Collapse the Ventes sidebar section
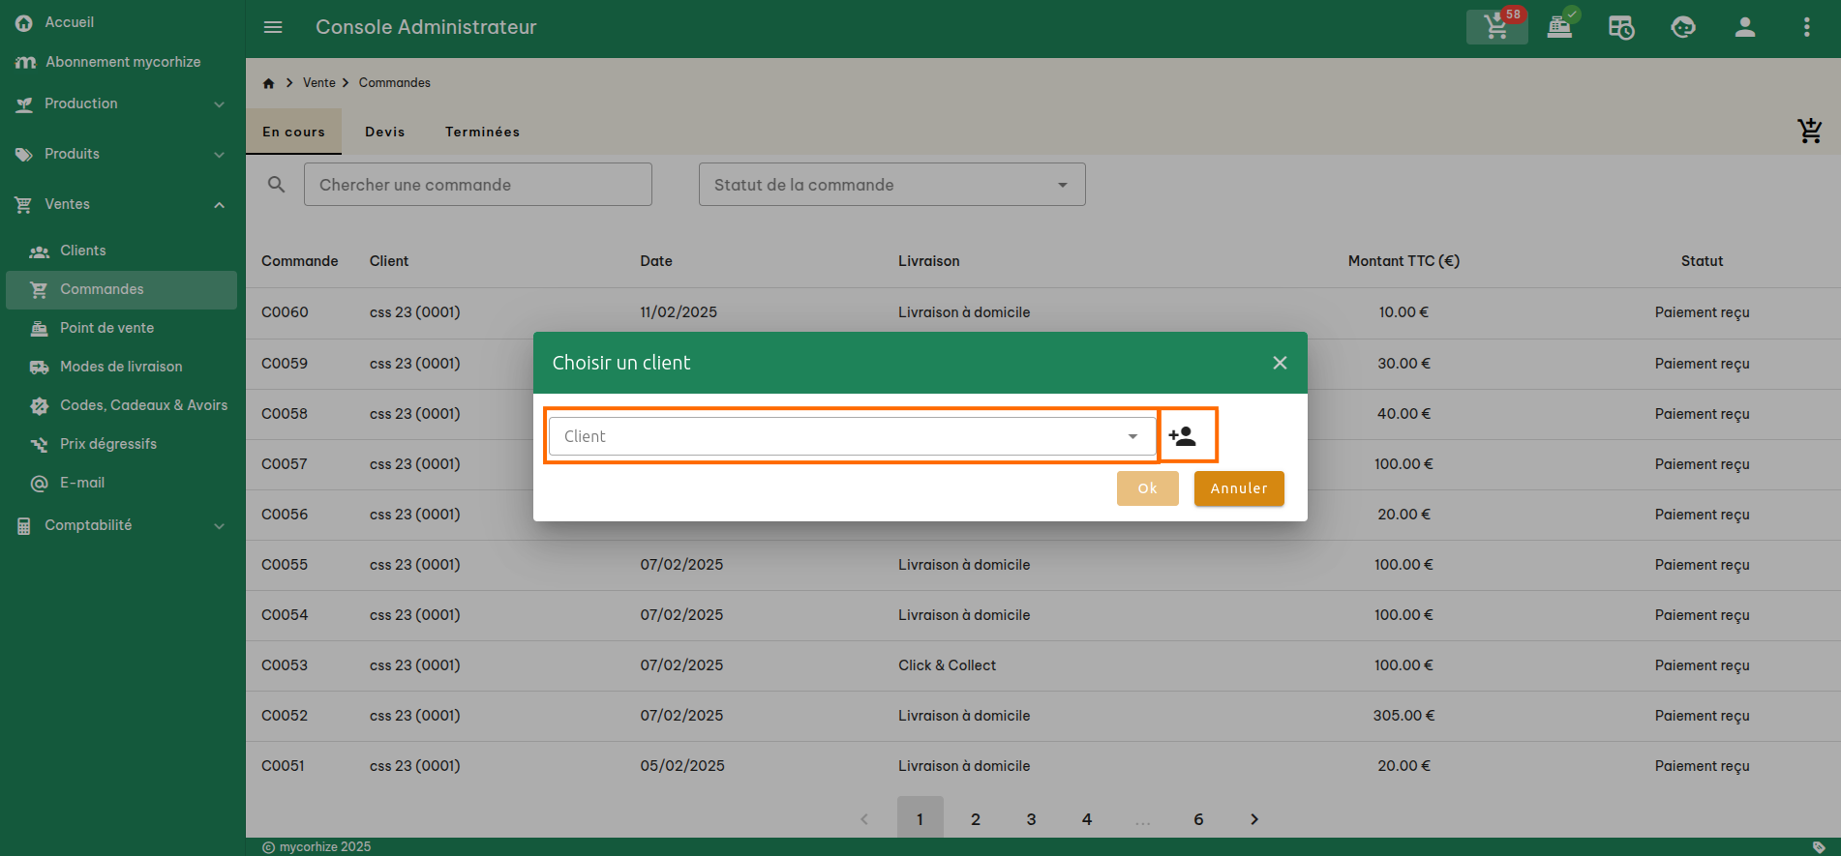 click(x=122, y=204)
